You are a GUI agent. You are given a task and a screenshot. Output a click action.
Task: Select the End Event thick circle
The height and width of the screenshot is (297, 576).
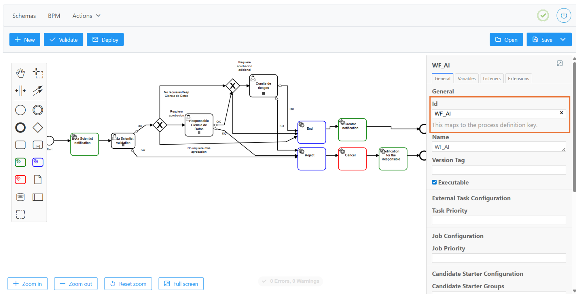[20, 127]
